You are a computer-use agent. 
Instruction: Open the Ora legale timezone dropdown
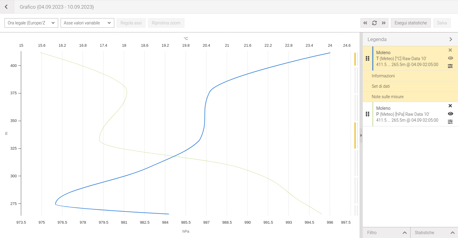click(31, 23)
